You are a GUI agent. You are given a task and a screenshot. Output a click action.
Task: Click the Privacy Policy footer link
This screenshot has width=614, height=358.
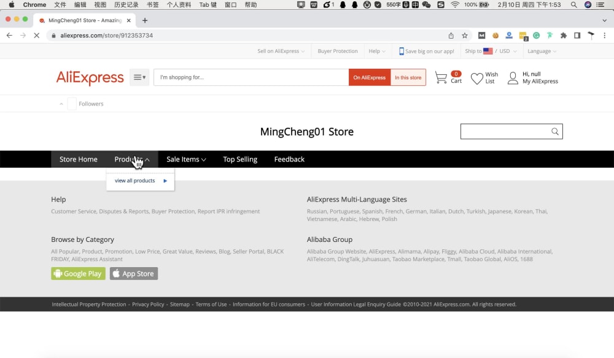(x=148, y=305)
